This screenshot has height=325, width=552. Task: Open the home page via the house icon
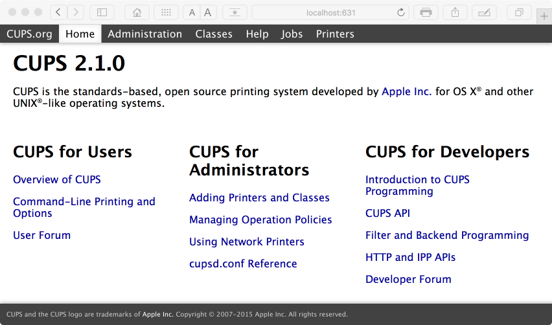click(137, 12)
